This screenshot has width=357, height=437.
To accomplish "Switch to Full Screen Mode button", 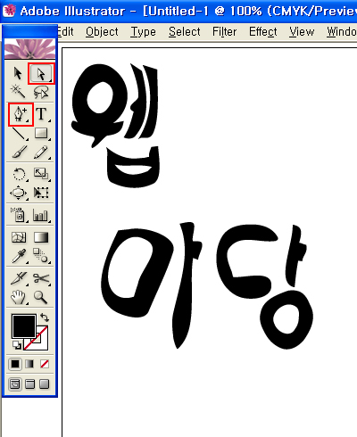I will (45, 384).
